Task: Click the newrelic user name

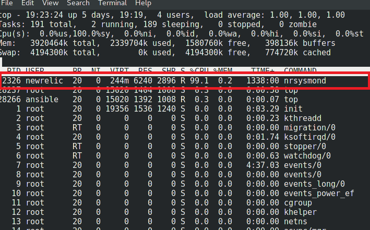Action: [44, 81]
